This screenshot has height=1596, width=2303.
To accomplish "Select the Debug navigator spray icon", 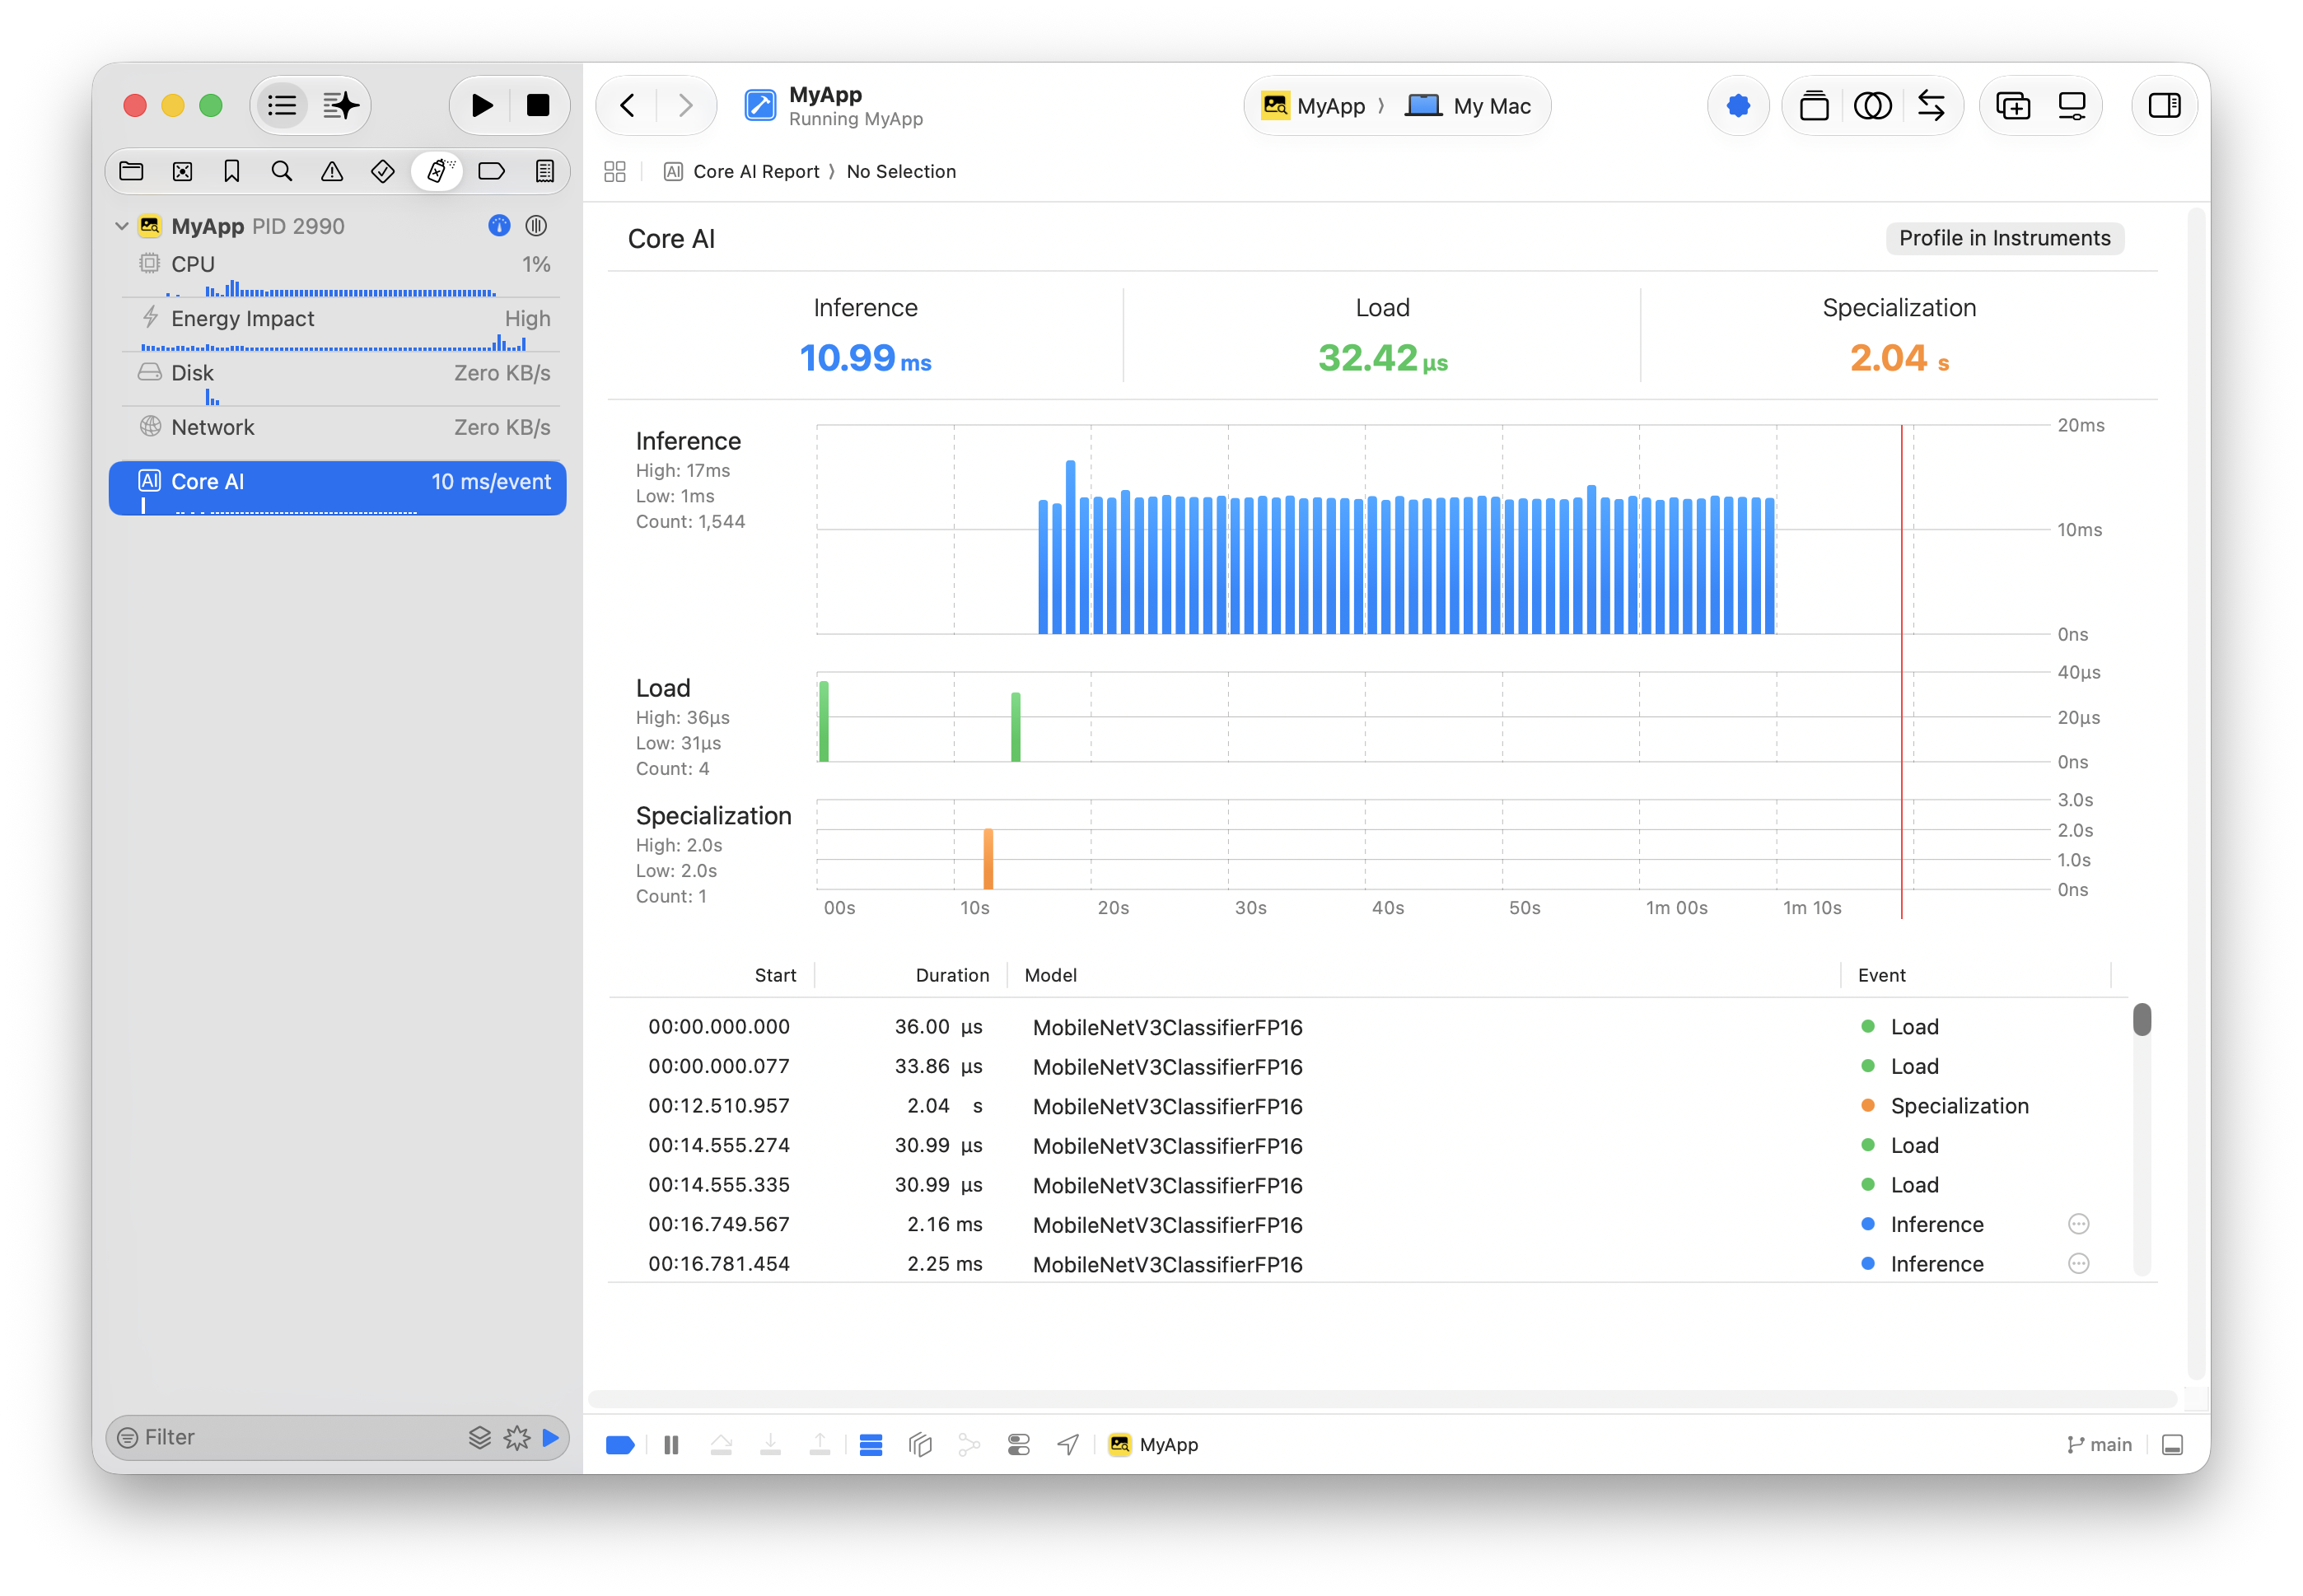I will (x=439, y=171).
